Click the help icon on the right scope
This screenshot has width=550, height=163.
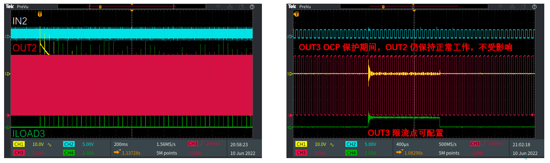(534, 7)
